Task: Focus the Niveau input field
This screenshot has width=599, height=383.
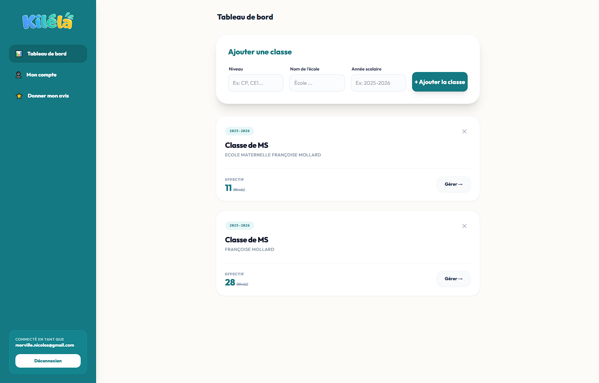Action: pos(256,83)
